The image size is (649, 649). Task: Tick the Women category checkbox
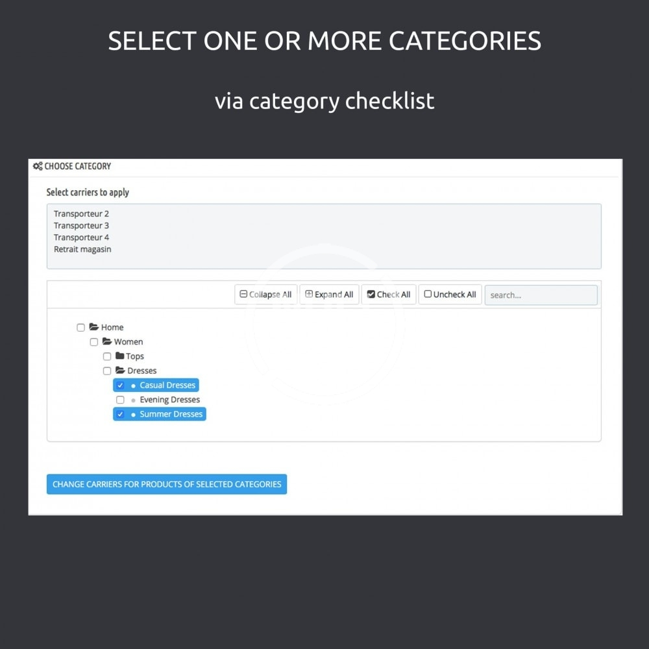pos(94,342)
